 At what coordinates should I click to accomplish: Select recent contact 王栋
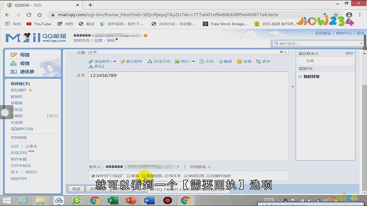tap(310, 61)
